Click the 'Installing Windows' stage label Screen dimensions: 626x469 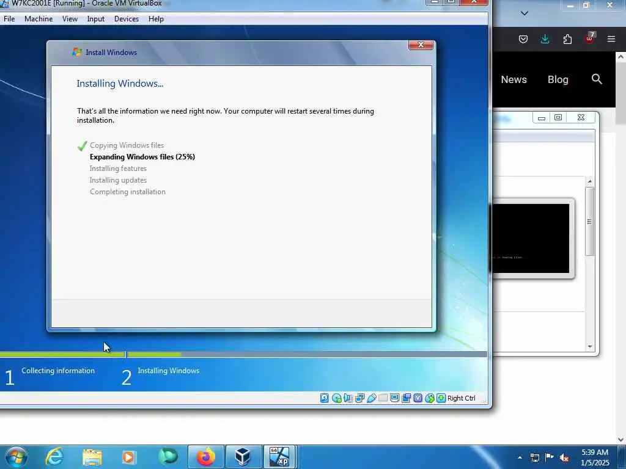[169, 371]
